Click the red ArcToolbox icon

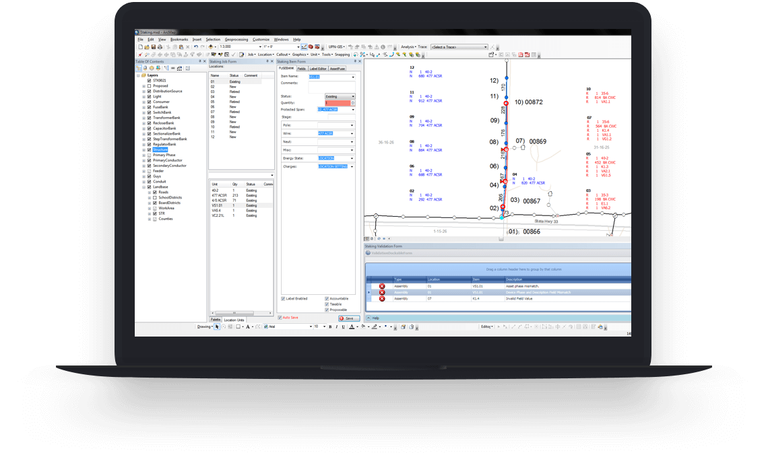[311, 47]
